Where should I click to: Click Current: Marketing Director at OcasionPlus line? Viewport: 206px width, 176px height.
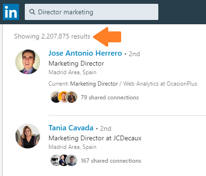click(x=123, y=84)
